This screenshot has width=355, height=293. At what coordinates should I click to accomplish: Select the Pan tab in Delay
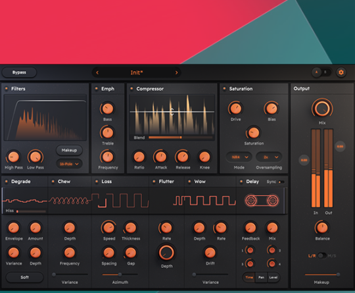click(261, 277)
